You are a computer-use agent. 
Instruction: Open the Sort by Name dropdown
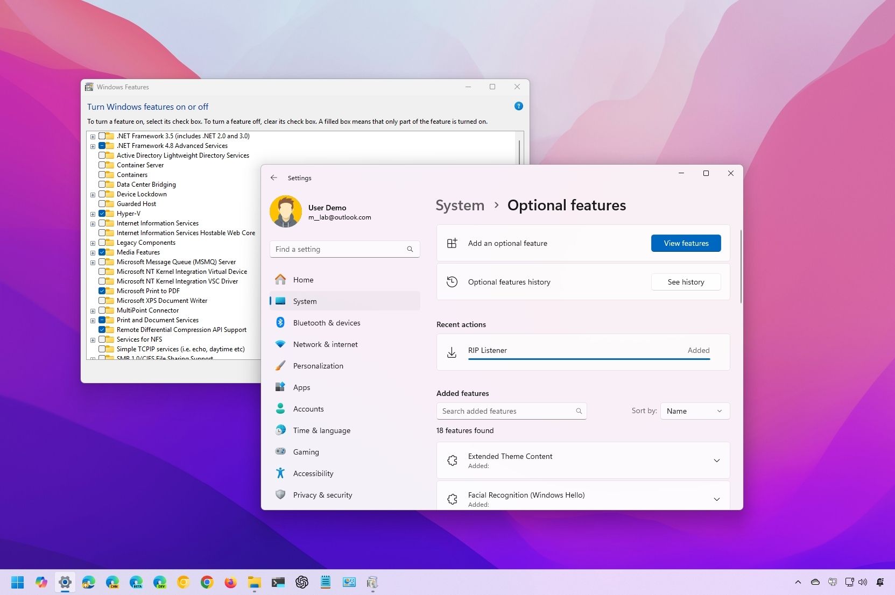694,410
